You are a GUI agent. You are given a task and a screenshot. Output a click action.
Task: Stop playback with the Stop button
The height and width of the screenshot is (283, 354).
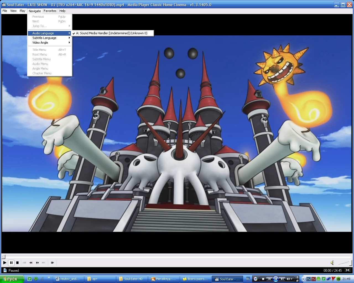tap(17, 263)
